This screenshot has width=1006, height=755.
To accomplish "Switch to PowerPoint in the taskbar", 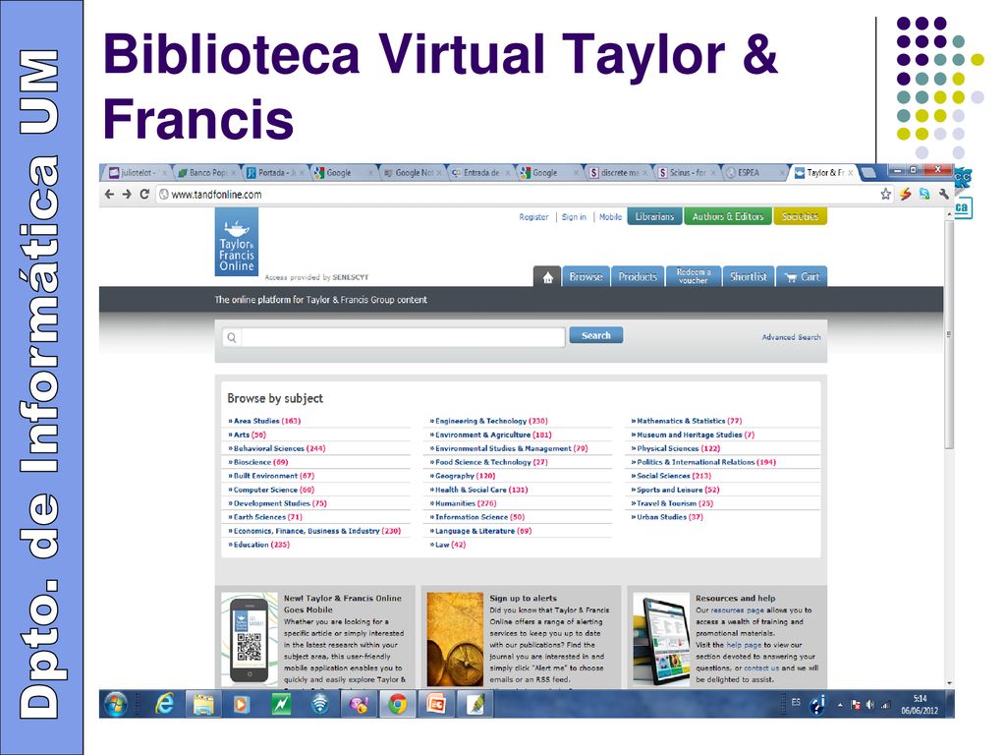I will coord(436,704).
